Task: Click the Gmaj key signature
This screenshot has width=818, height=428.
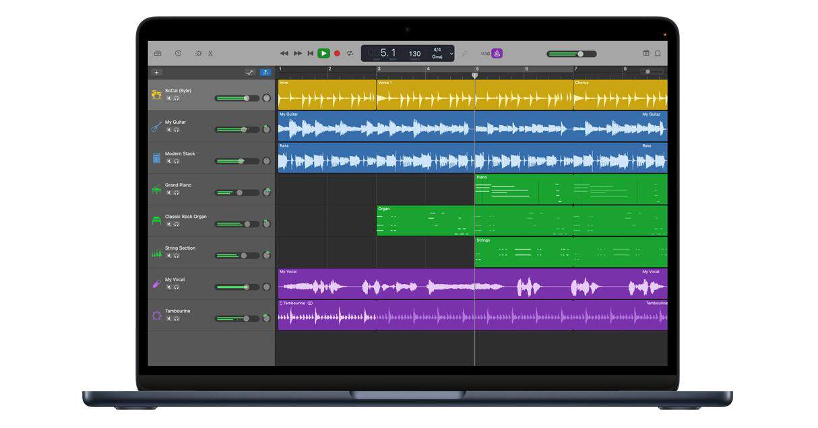Action: (x=437, y=57)
